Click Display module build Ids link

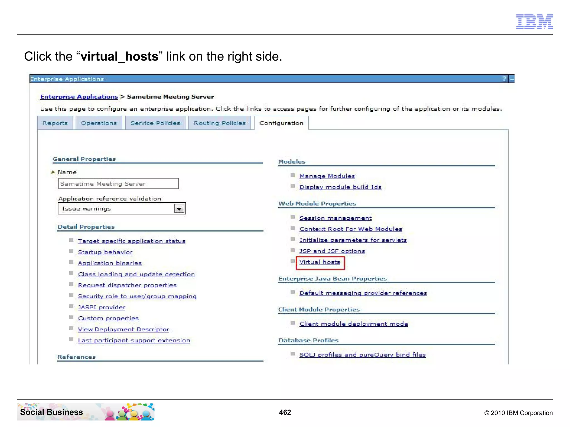point(340,187)
